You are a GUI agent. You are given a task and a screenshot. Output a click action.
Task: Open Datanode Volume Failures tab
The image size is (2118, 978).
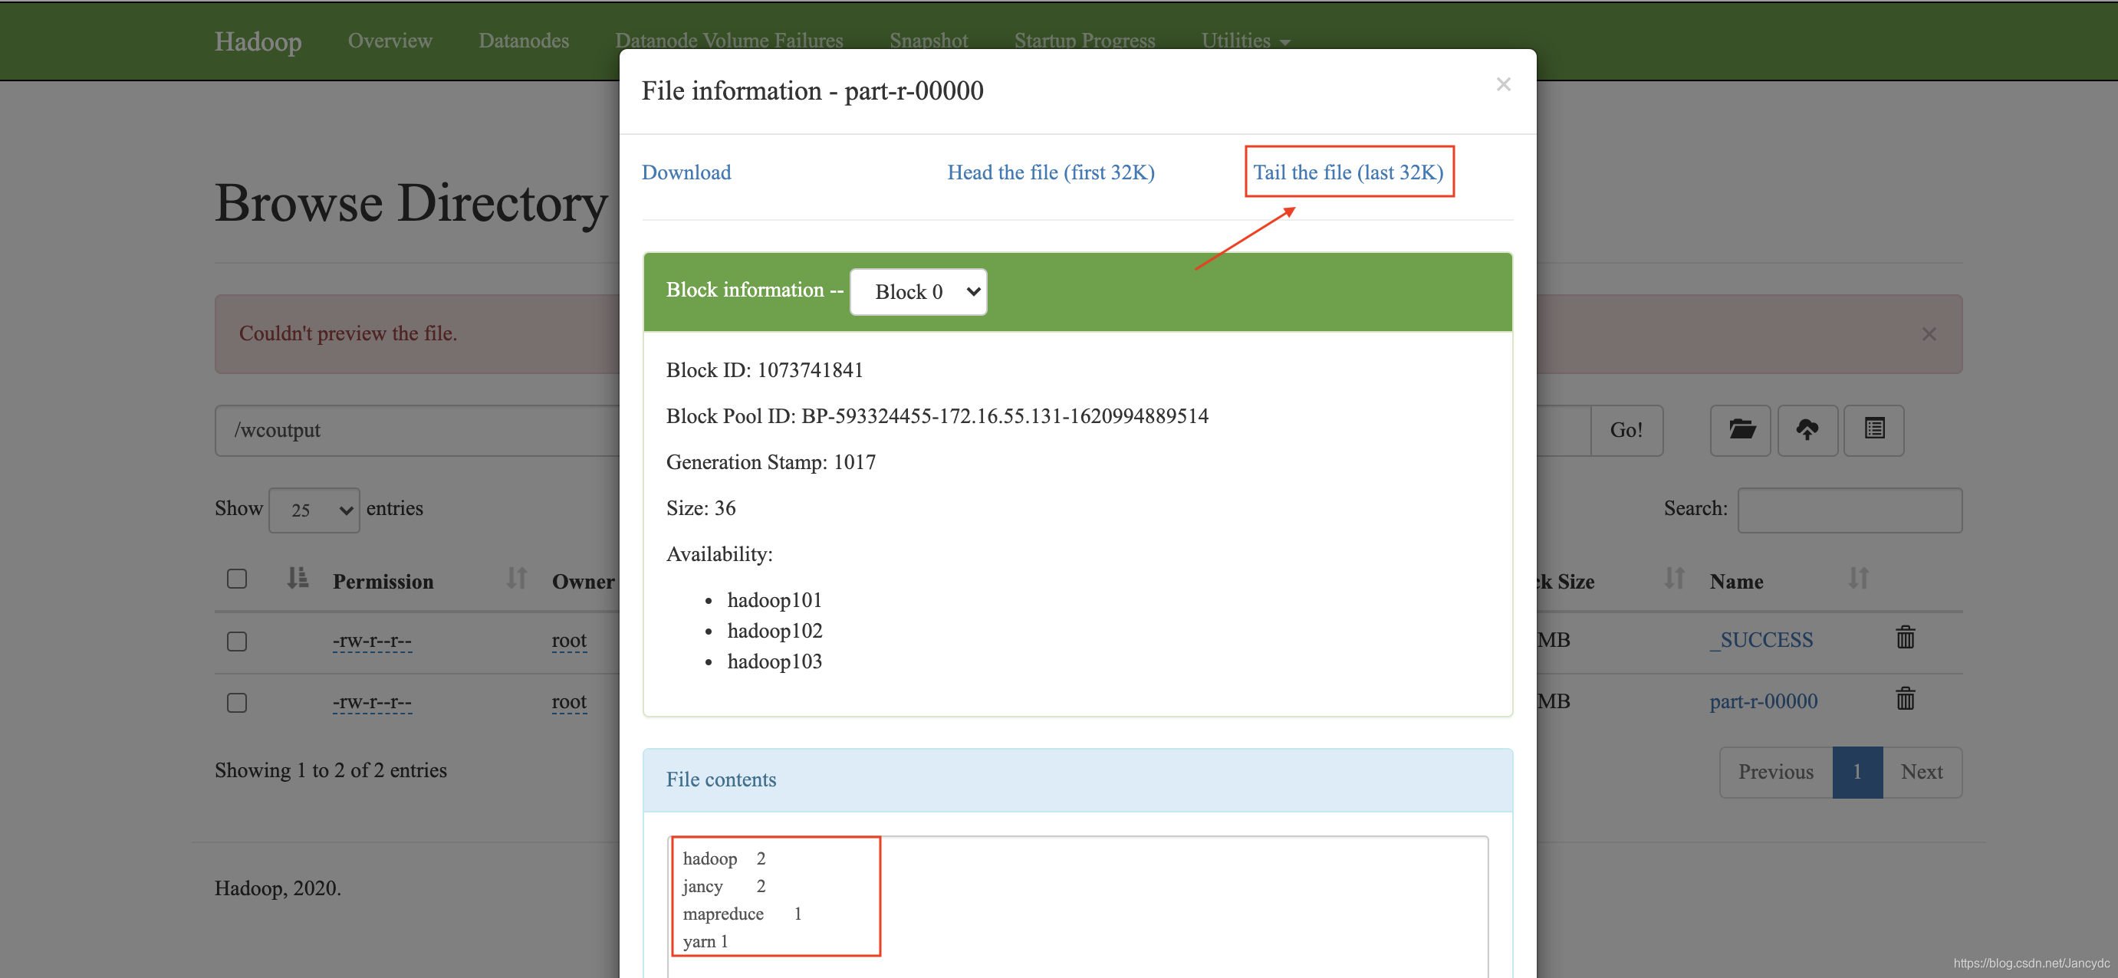tap(729, 41)
